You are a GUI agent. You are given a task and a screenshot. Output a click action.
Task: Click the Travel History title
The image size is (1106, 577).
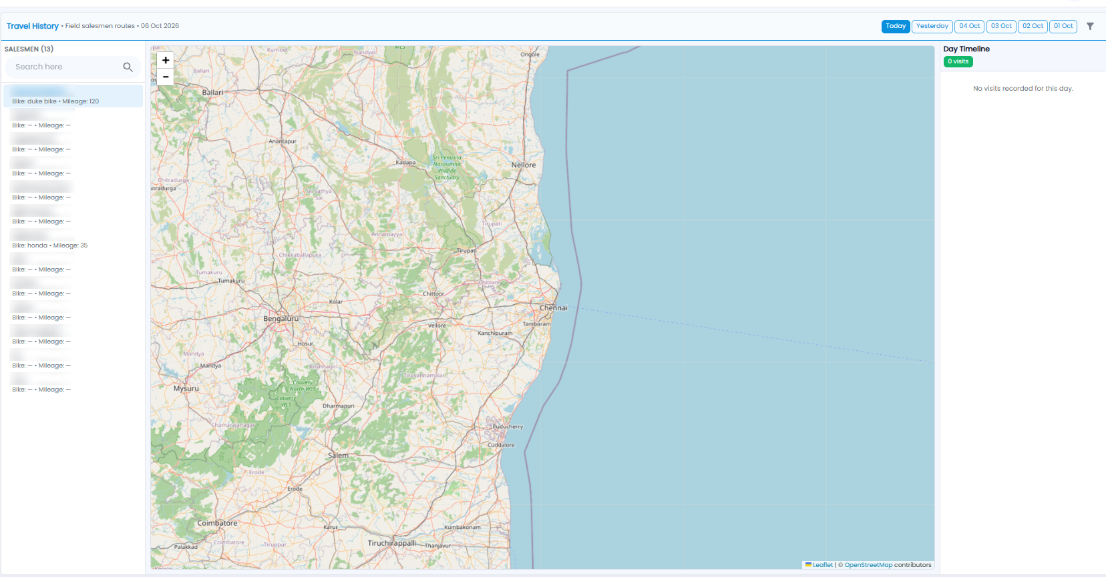pyautogui.click(x=33, y=26)
